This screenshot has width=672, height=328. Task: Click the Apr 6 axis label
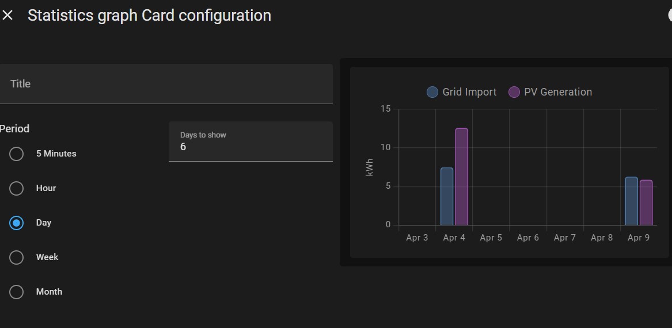click(x=528, y=238)
